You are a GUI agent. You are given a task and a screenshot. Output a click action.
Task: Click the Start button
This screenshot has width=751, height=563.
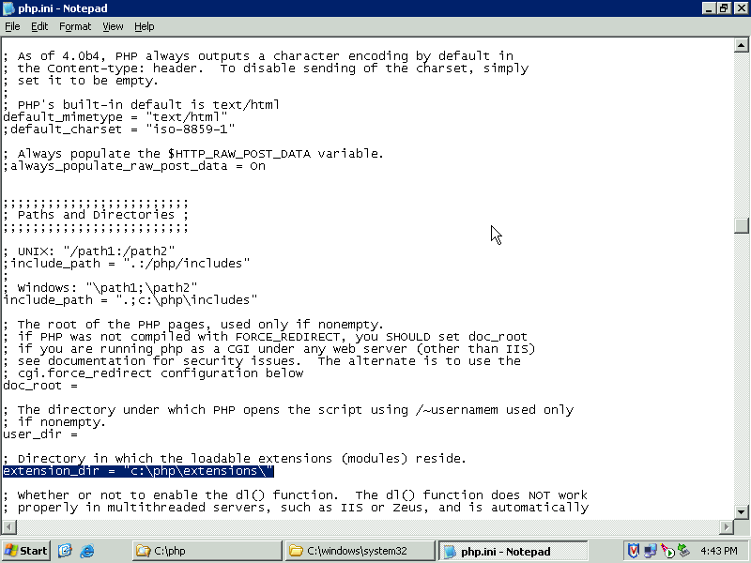(26, 551)
